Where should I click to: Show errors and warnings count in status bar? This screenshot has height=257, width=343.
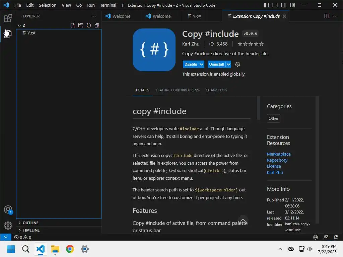tap(23, 237)
